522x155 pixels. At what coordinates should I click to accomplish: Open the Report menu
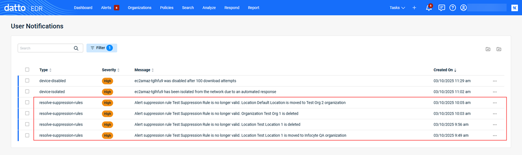(253, 8)
